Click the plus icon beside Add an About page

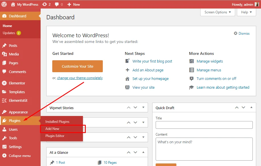(x=127, y=70)
